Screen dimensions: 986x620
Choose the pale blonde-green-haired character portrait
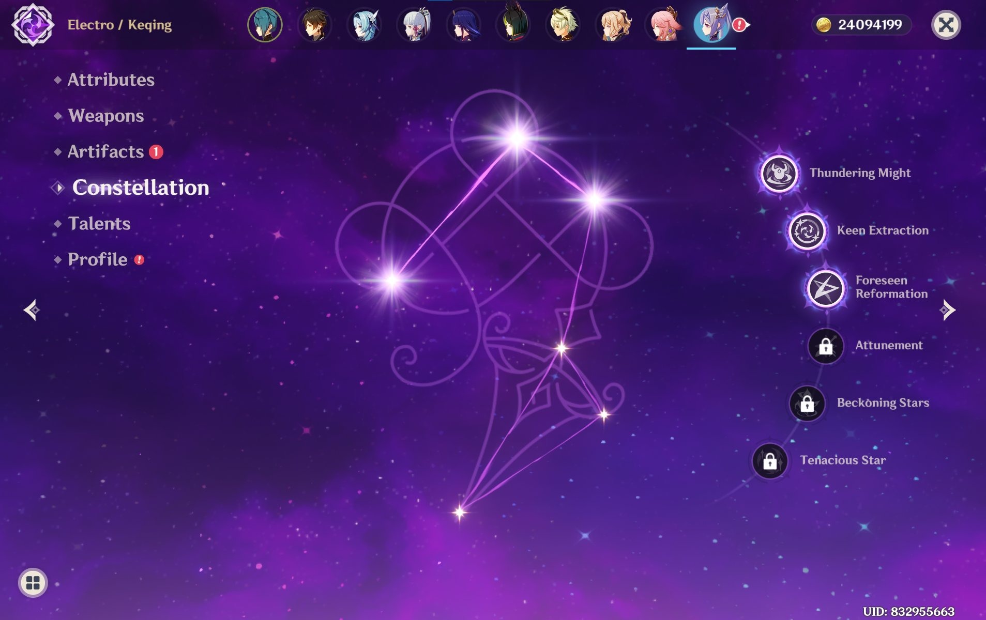click(563, 24)
